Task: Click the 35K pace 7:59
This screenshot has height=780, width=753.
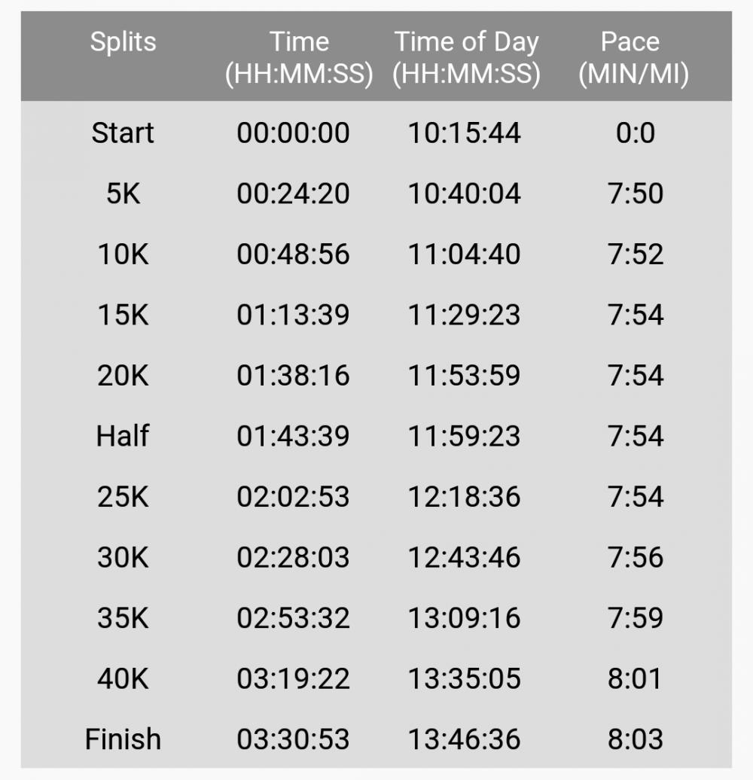Action: click(635, 618)
